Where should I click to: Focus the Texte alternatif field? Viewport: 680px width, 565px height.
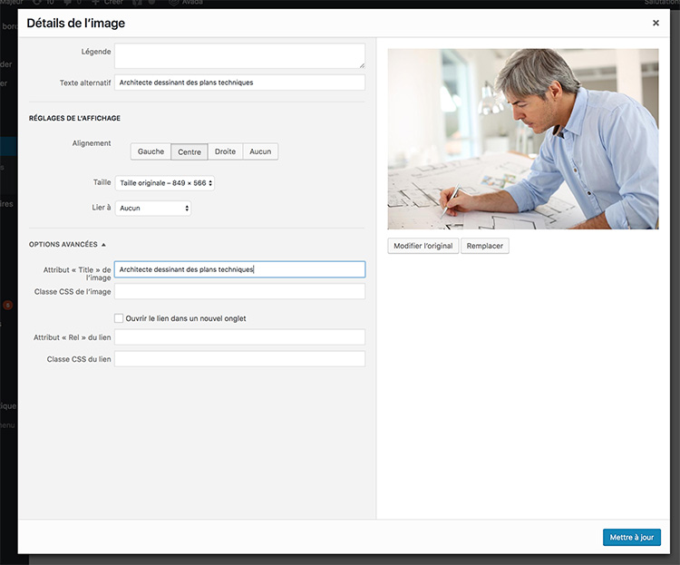pos(240,83)
